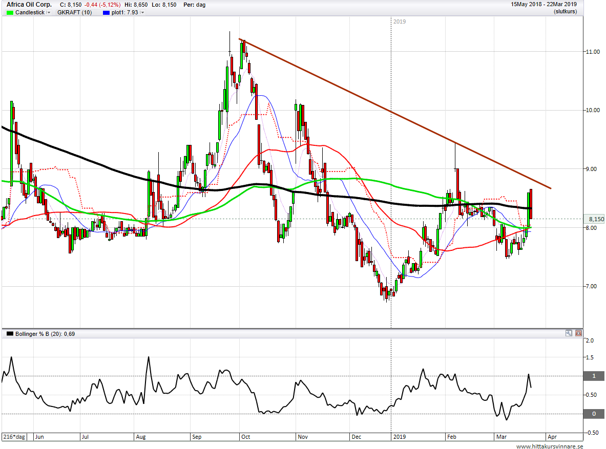The height and width of the screenshot is (449, 606).
Task: Click the Bollinger level 1 axis marker
Action: [594, 376]
